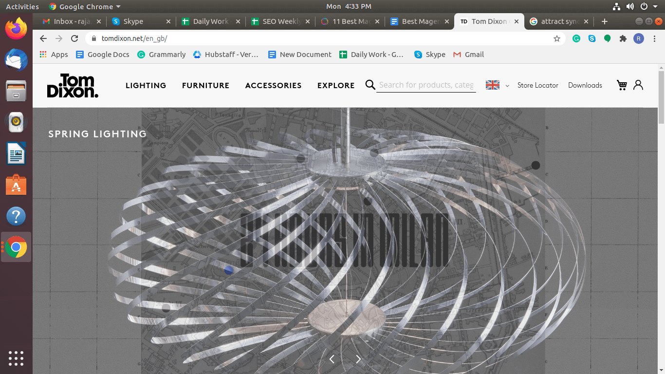Image resolution: width=665 pixels, height=374 pixels.
Task: Launch Thunderbird mail from the dock
Action: tap(16, 60)
